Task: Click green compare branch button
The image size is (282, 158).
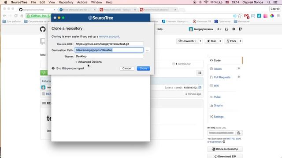Action: tap(44, 73)
